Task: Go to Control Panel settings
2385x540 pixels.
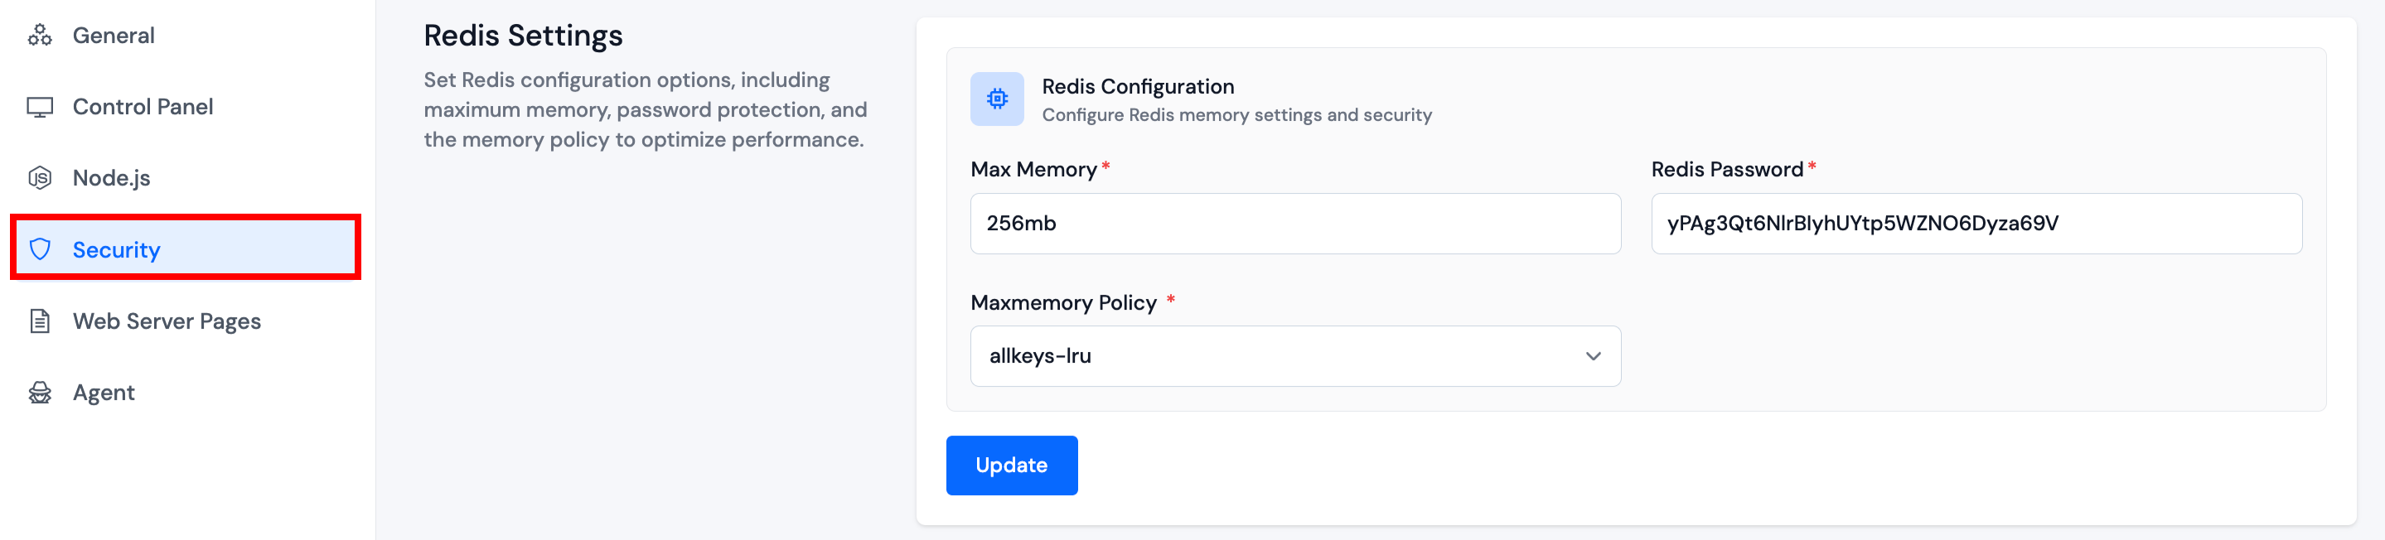Action: tap(143, 108)
